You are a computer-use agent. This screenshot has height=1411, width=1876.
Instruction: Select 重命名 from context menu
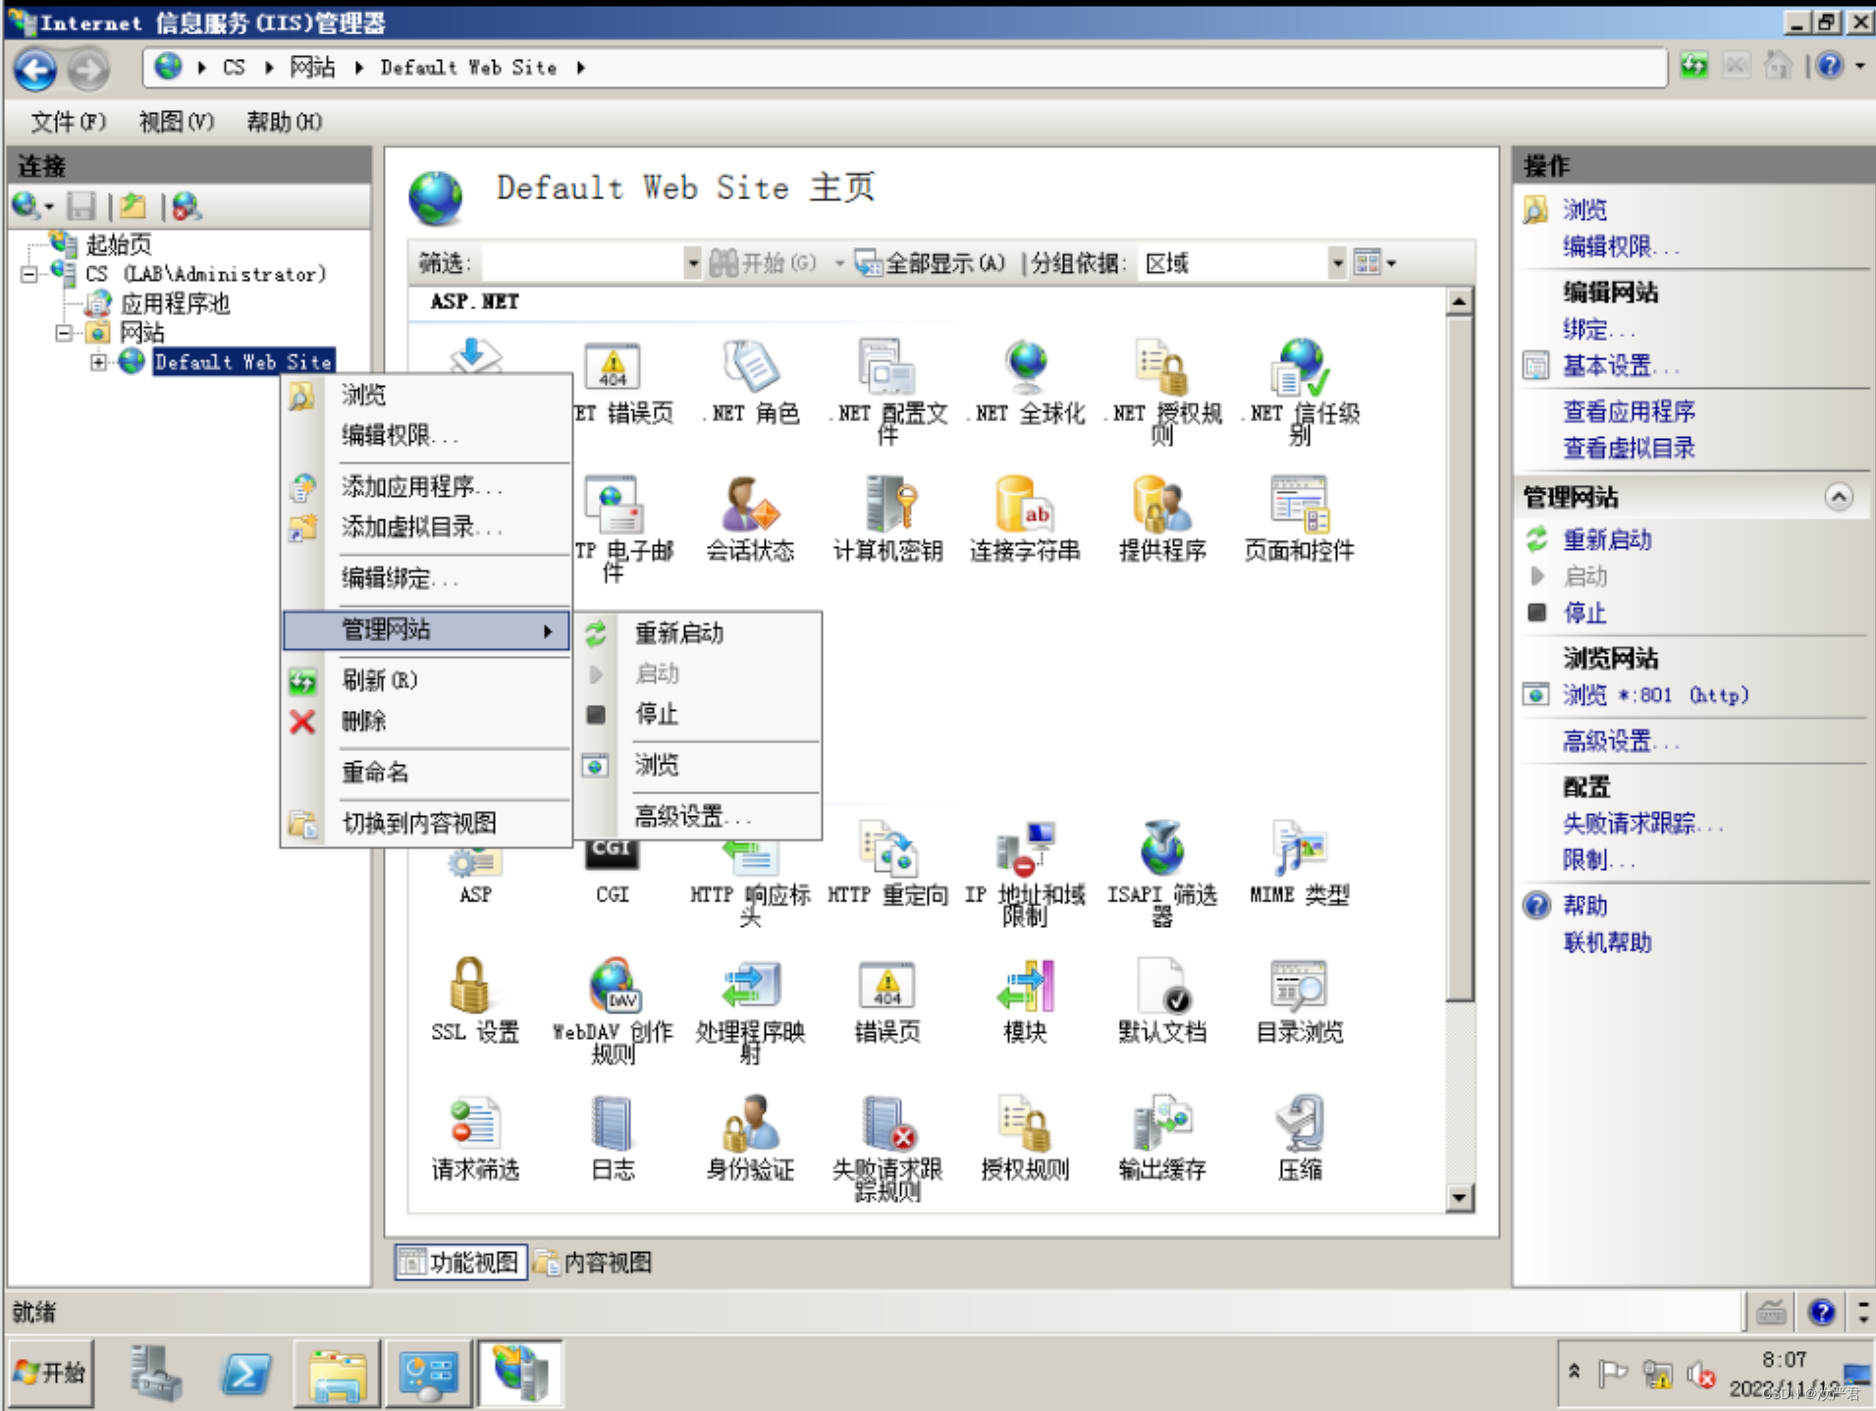(x=427, y=772)
